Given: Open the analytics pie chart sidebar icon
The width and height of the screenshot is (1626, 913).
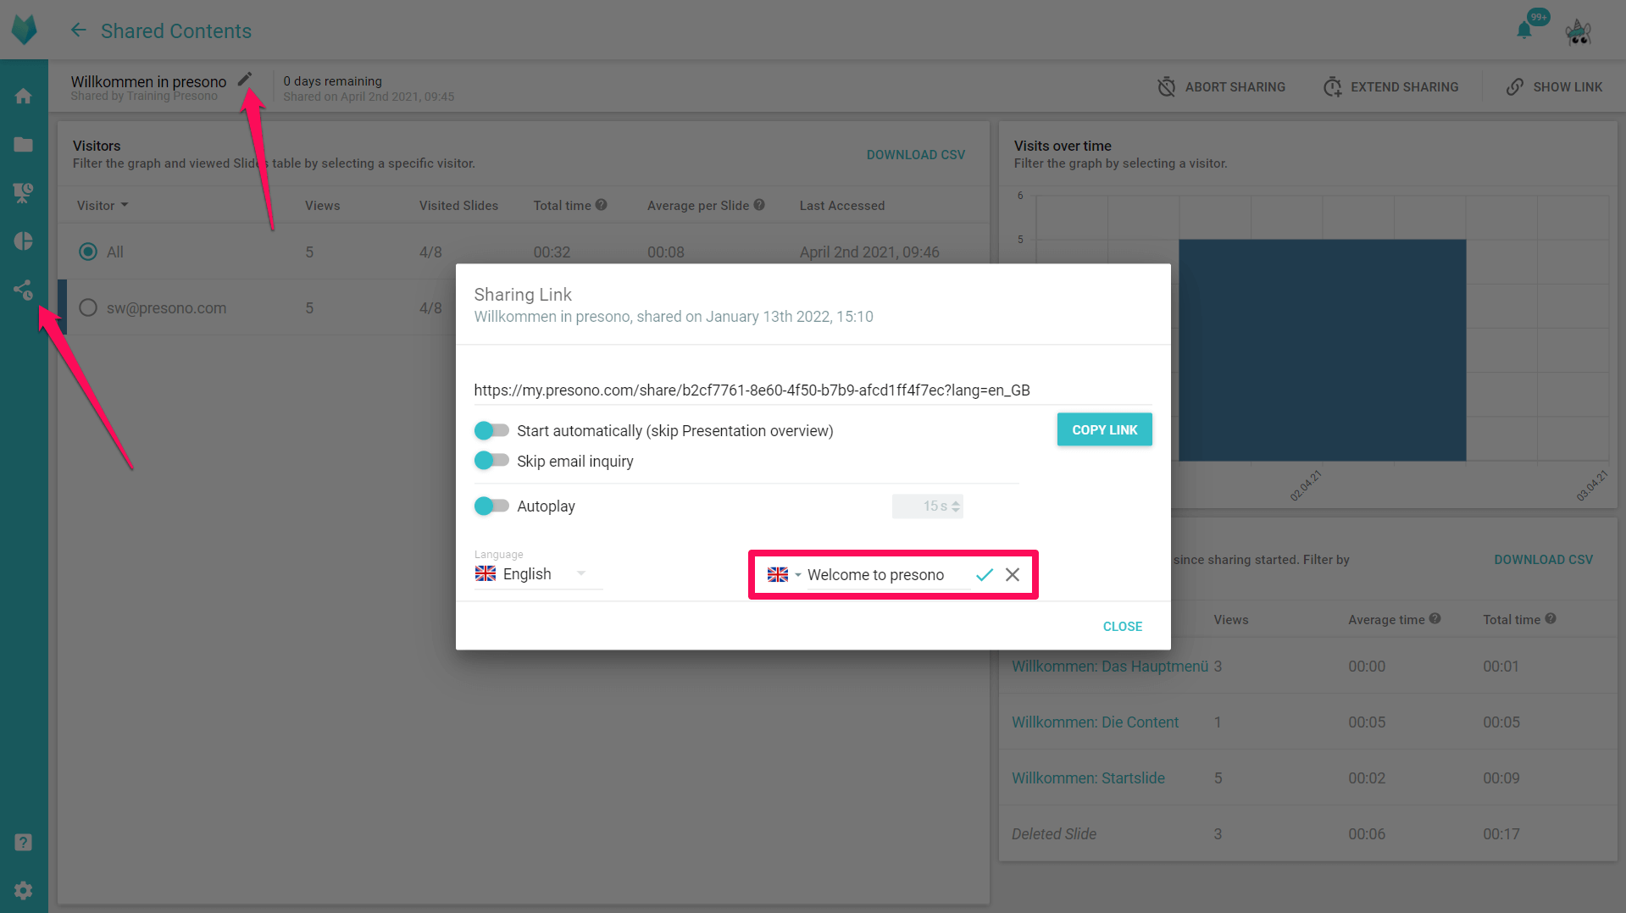Looking at the screenshot, I should [24, 241].
